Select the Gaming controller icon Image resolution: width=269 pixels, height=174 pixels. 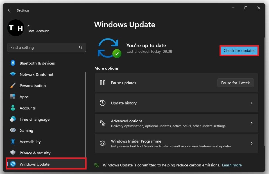coord(13,130)
